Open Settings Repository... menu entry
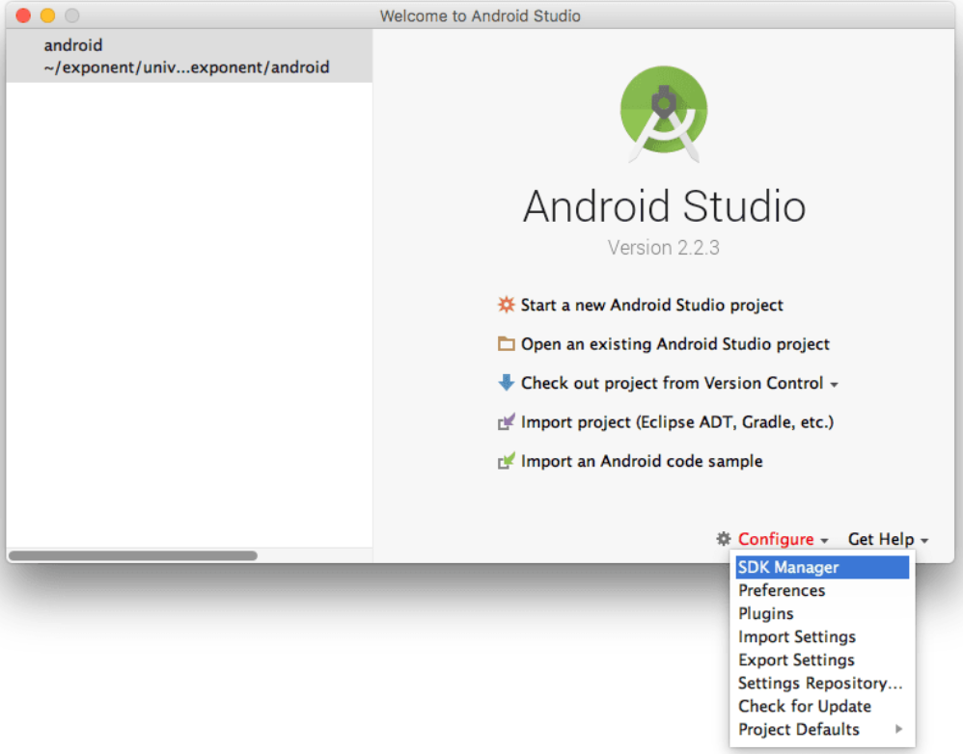The height and width of the screenshot is (754, 963). tap(822, 683)
